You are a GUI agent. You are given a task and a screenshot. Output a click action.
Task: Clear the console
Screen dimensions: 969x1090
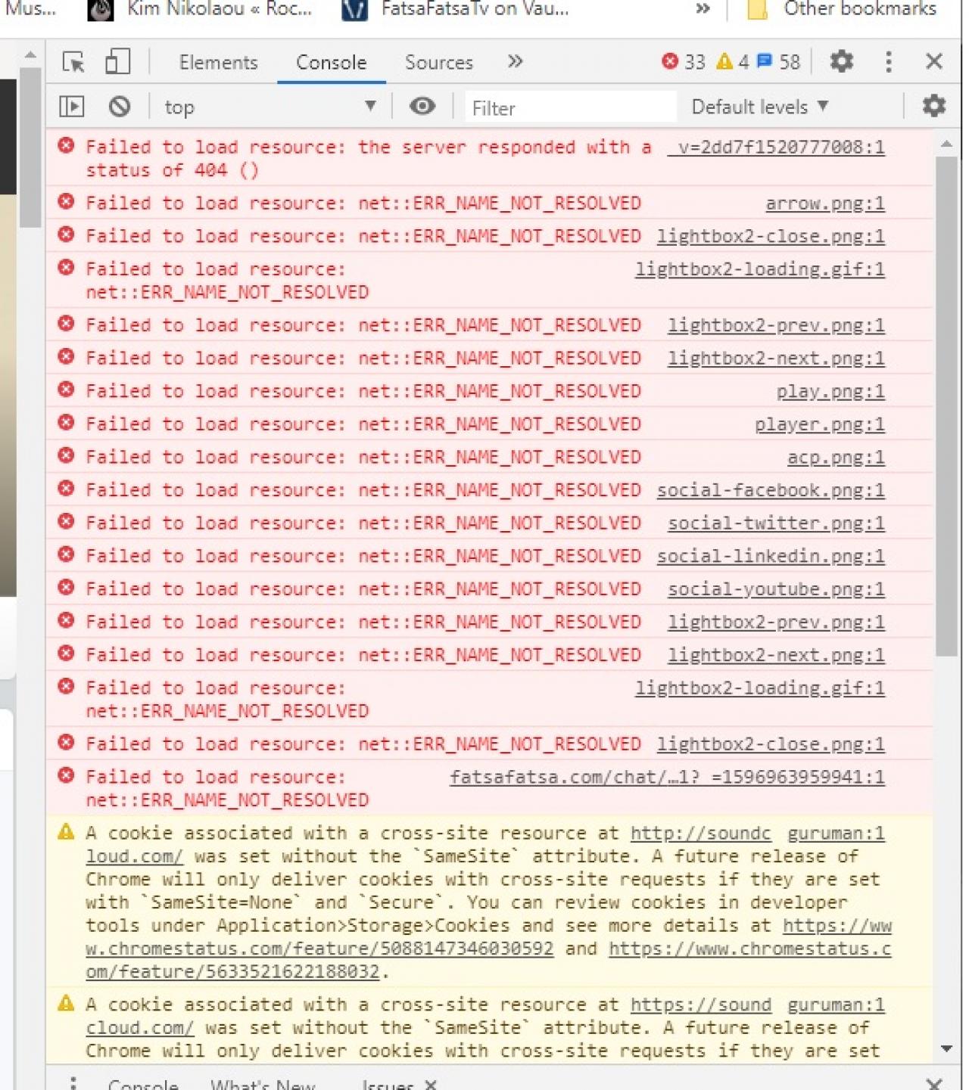[x=120, y=107]
